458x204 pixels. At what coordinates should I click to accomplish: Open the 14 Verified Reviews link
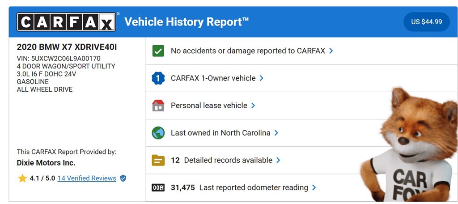pyautogui.click(x=87, y=178)
